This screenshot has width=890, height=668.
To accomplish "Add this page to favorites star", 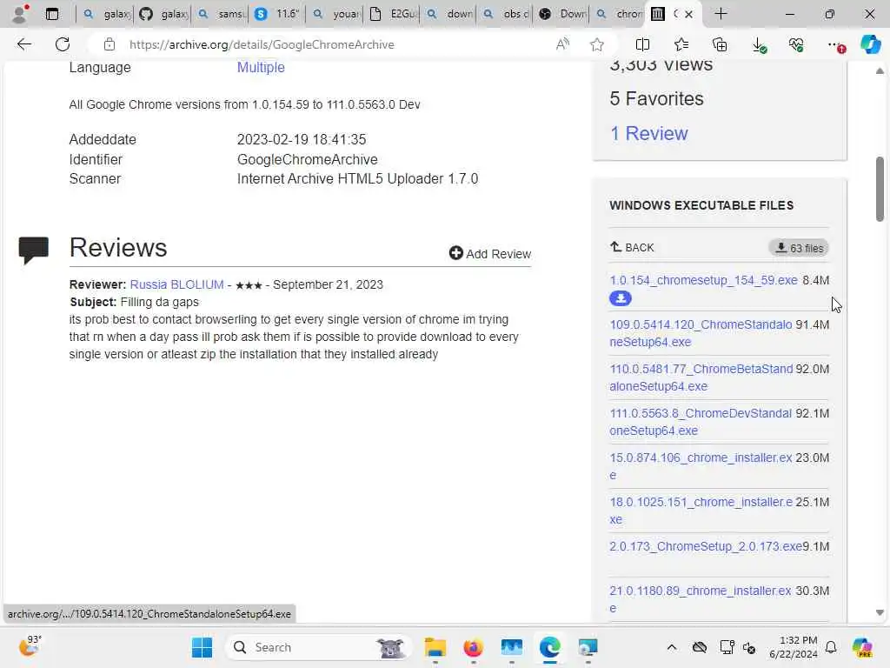I will point(596,44).
